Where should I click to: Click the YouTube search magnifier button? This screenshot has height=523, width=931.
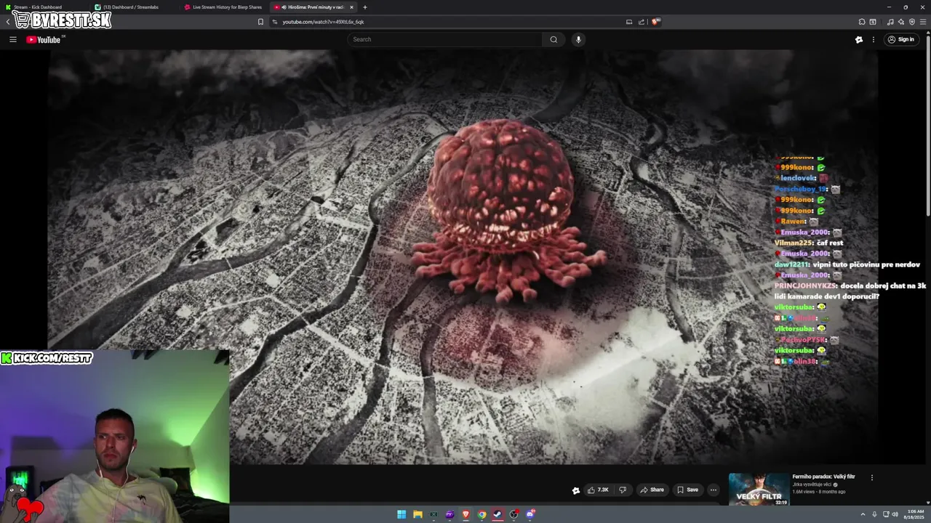554,39
